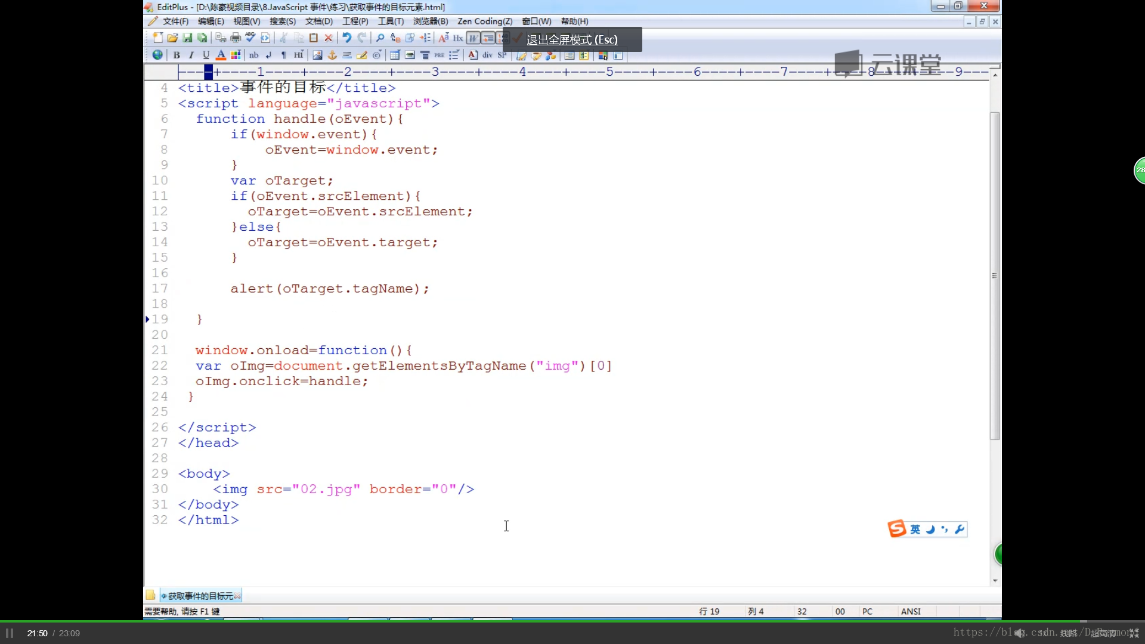Click the ANSI encoding status entry

coord(911,612)
